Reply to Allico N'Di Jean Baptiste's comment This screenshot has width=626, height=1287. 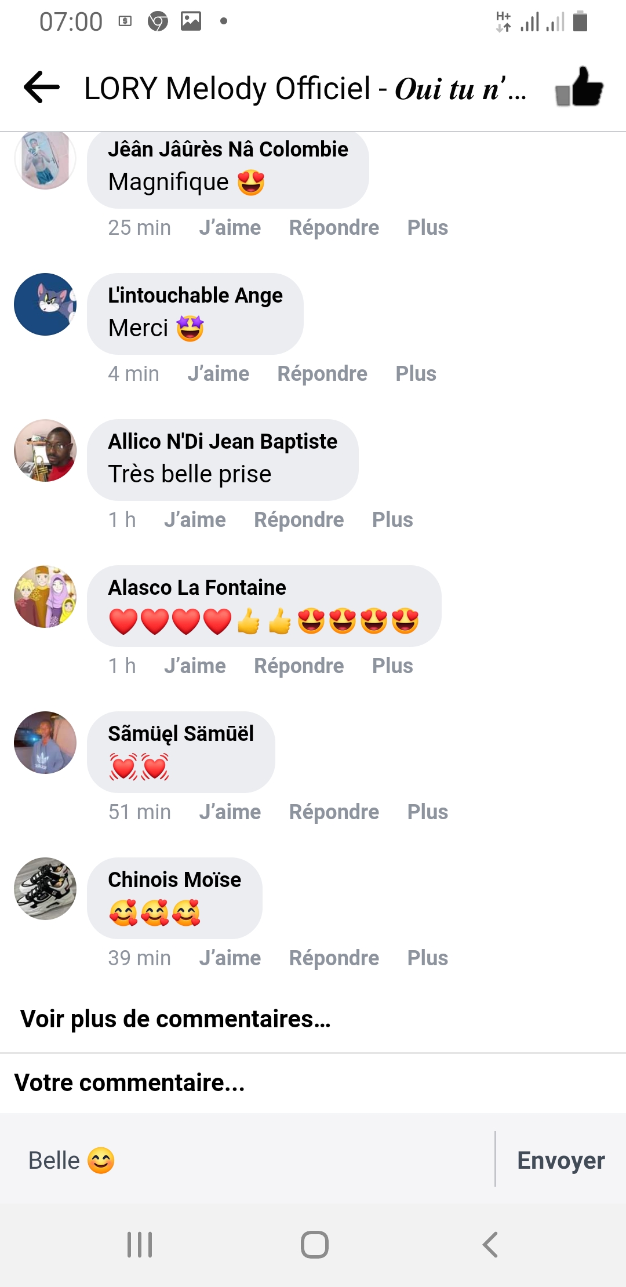click(299, 520)
